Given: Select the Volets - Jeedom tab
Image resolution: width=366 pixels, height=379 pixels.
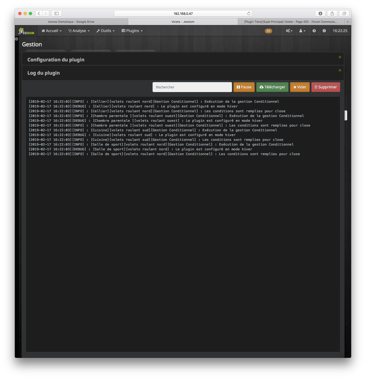Looking at the screenshot, I should [x=183, y=22].
